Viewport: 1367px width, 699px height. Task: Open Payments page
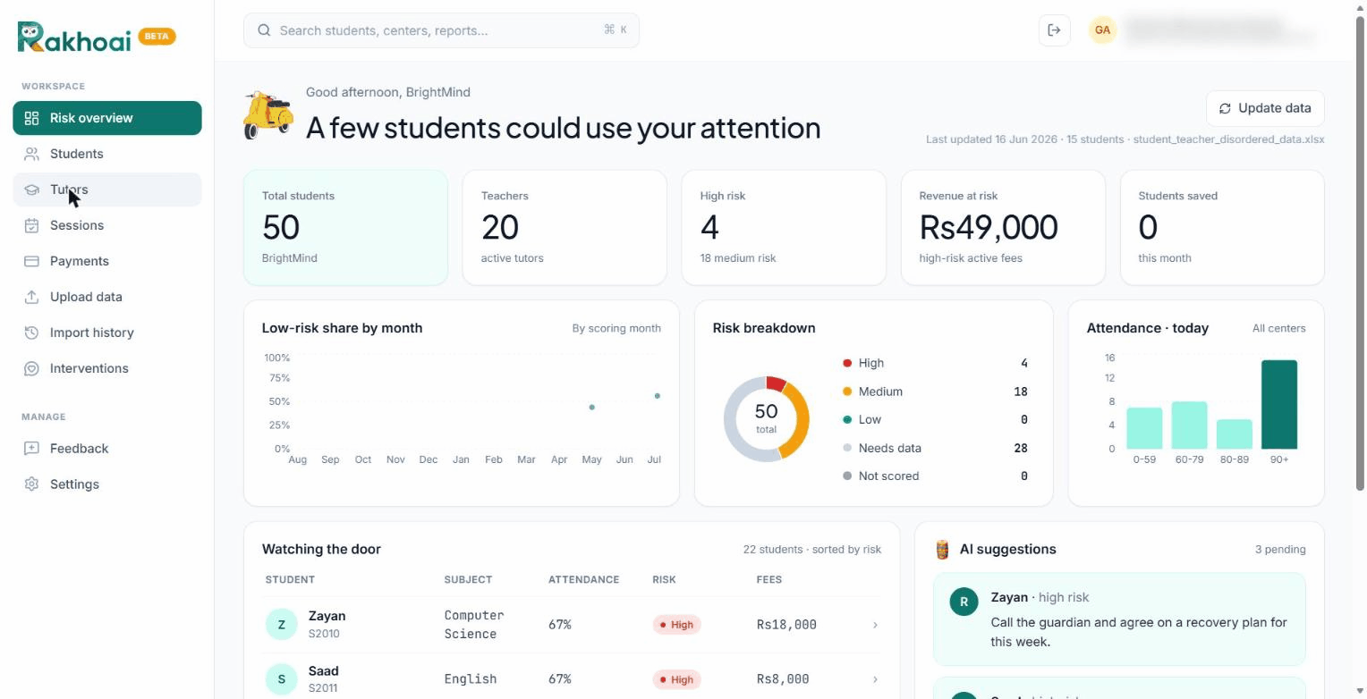107,261
